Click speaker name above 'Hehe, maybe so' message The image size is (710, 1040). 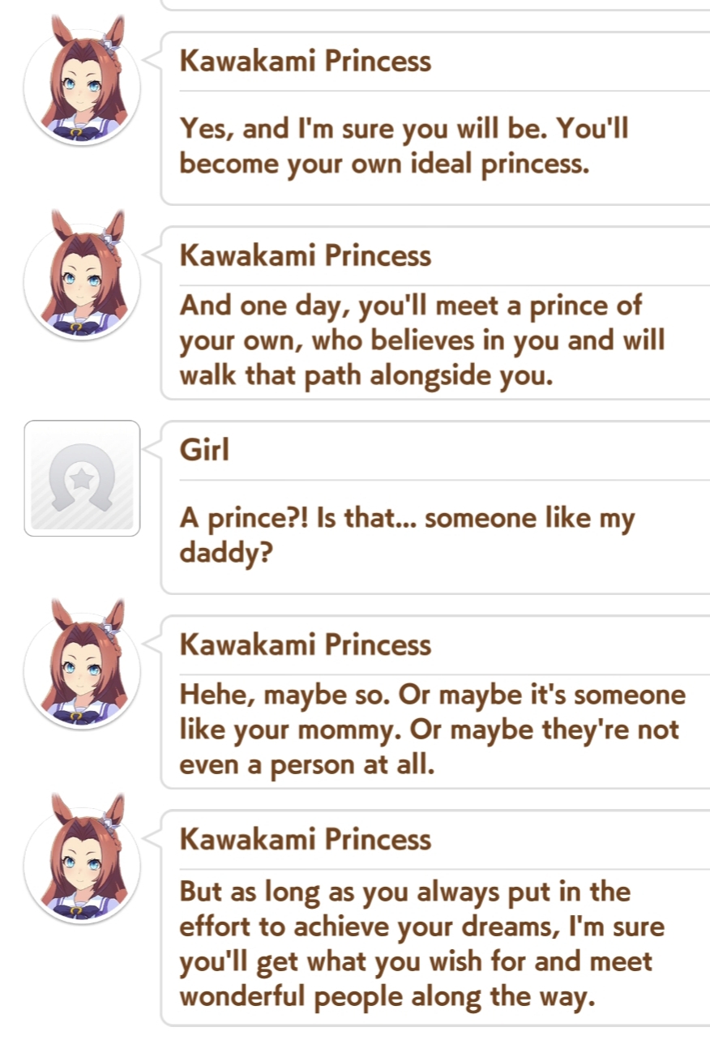[x=305, y=645]
